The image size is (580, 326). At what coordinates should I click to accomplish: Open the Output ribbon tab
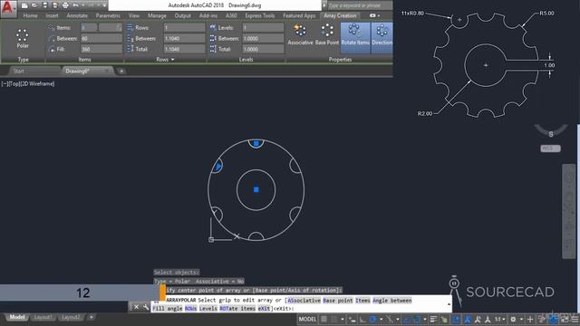tap(182, 15)
